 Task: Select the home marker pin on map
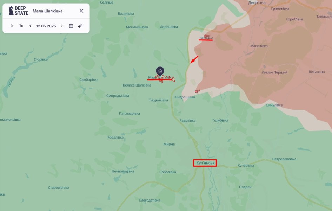[x=160, y=71]
